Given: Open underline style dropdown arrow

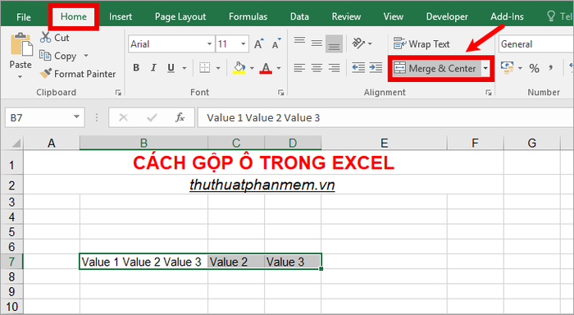Looking at the screenshot, I should pyautogui.click(x=184, y=68).
